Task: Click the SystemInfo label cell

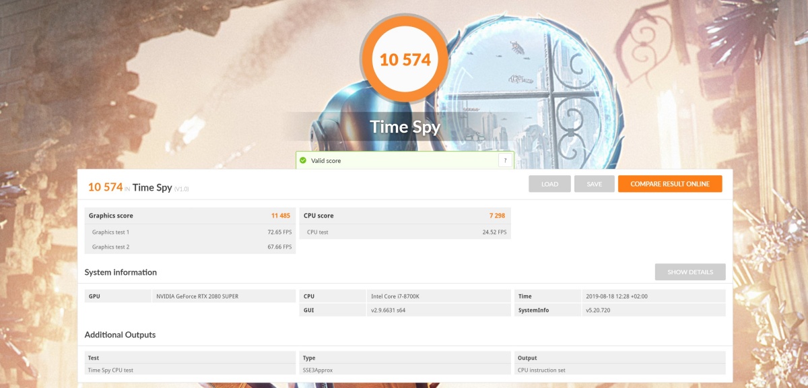Action: (x=548, y=311)
